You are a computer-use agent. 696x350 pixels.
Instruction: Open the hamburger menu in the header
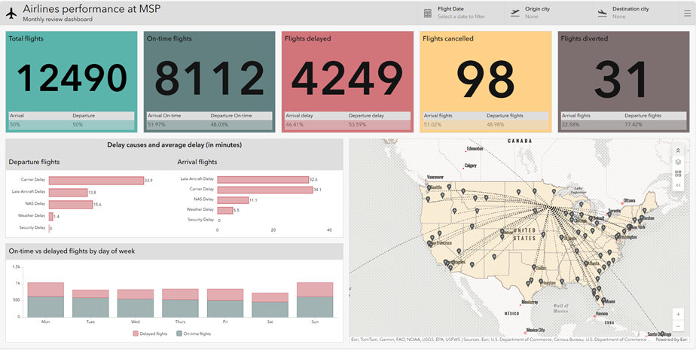[x=687, y=14]
